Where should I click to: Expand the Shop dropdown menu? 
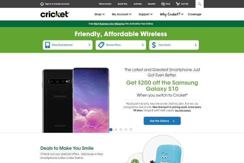coord(100,14)
